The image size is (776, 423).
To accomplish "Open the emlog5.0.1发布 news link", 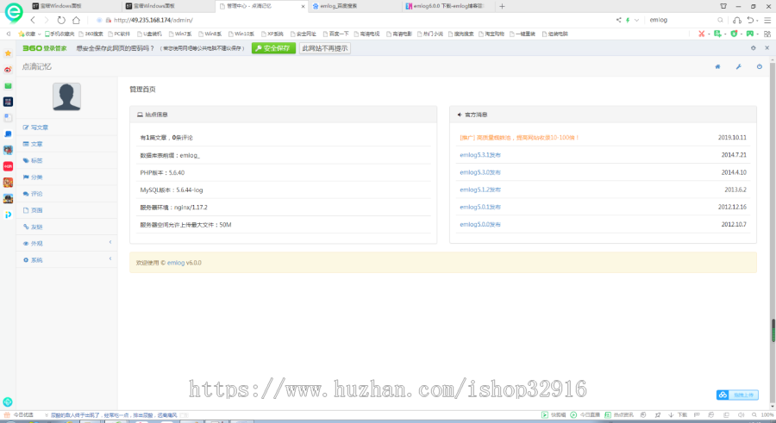I will tap(480, 207).
